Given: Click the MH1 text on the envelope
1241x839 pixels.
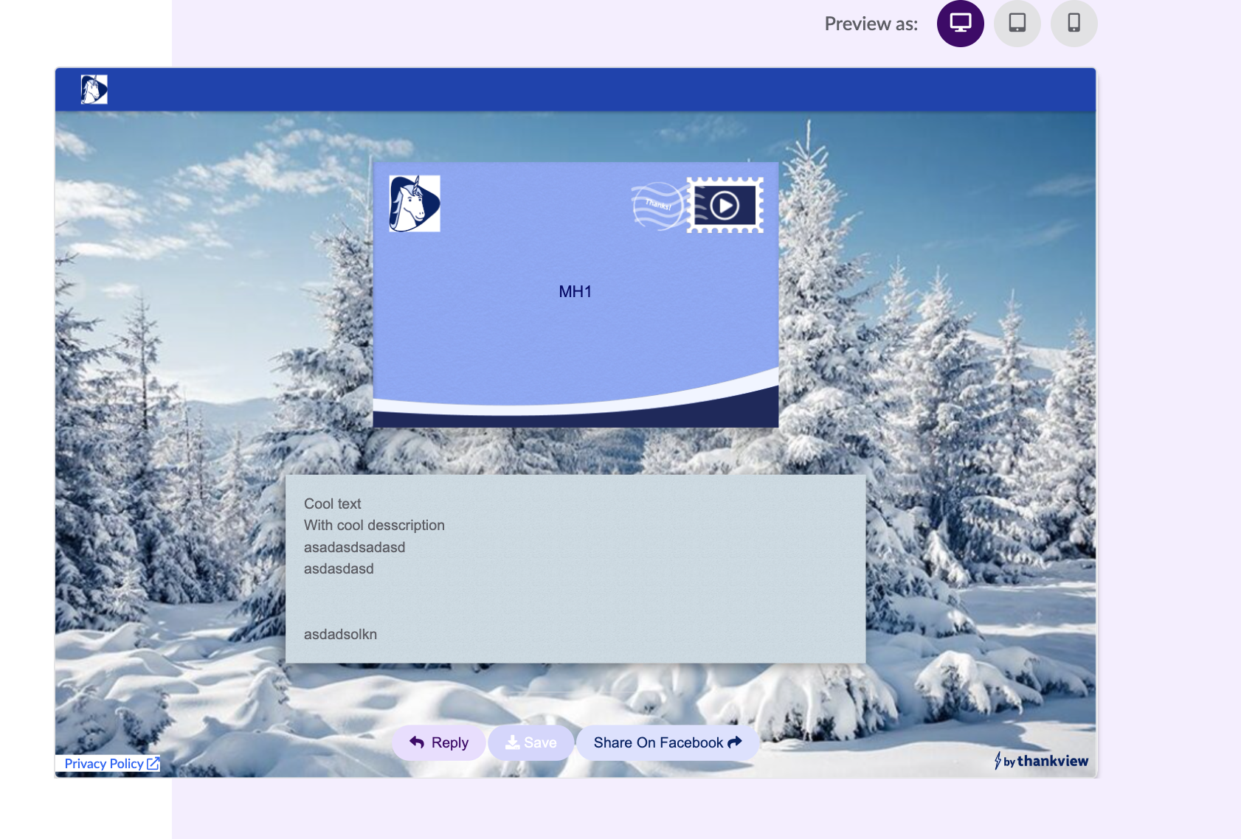Looking at the screenshot, I should pyautogui.click(x=575, y=291).
